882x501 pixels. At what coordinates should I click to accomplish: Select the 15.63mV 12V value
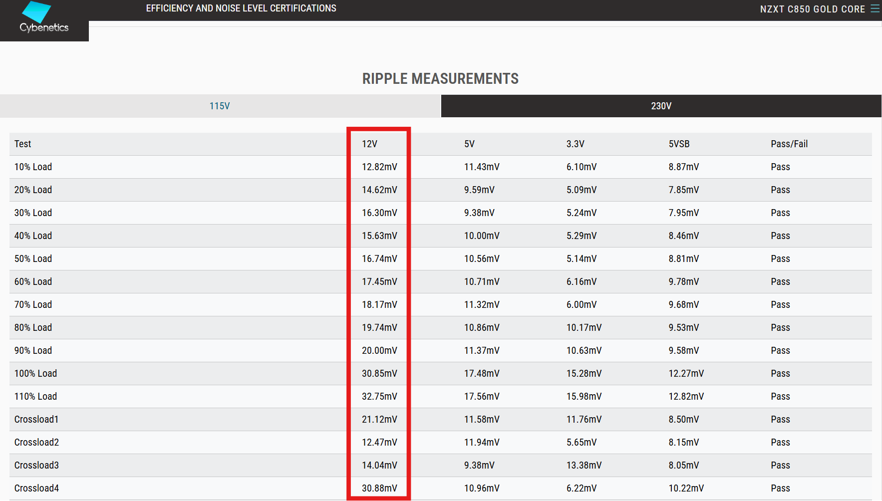click(379, 236)
